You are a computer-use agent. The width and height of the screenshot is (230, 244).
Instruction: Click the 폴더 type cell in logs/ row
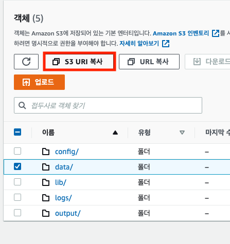pyautogui.click(x=144, y=198)
